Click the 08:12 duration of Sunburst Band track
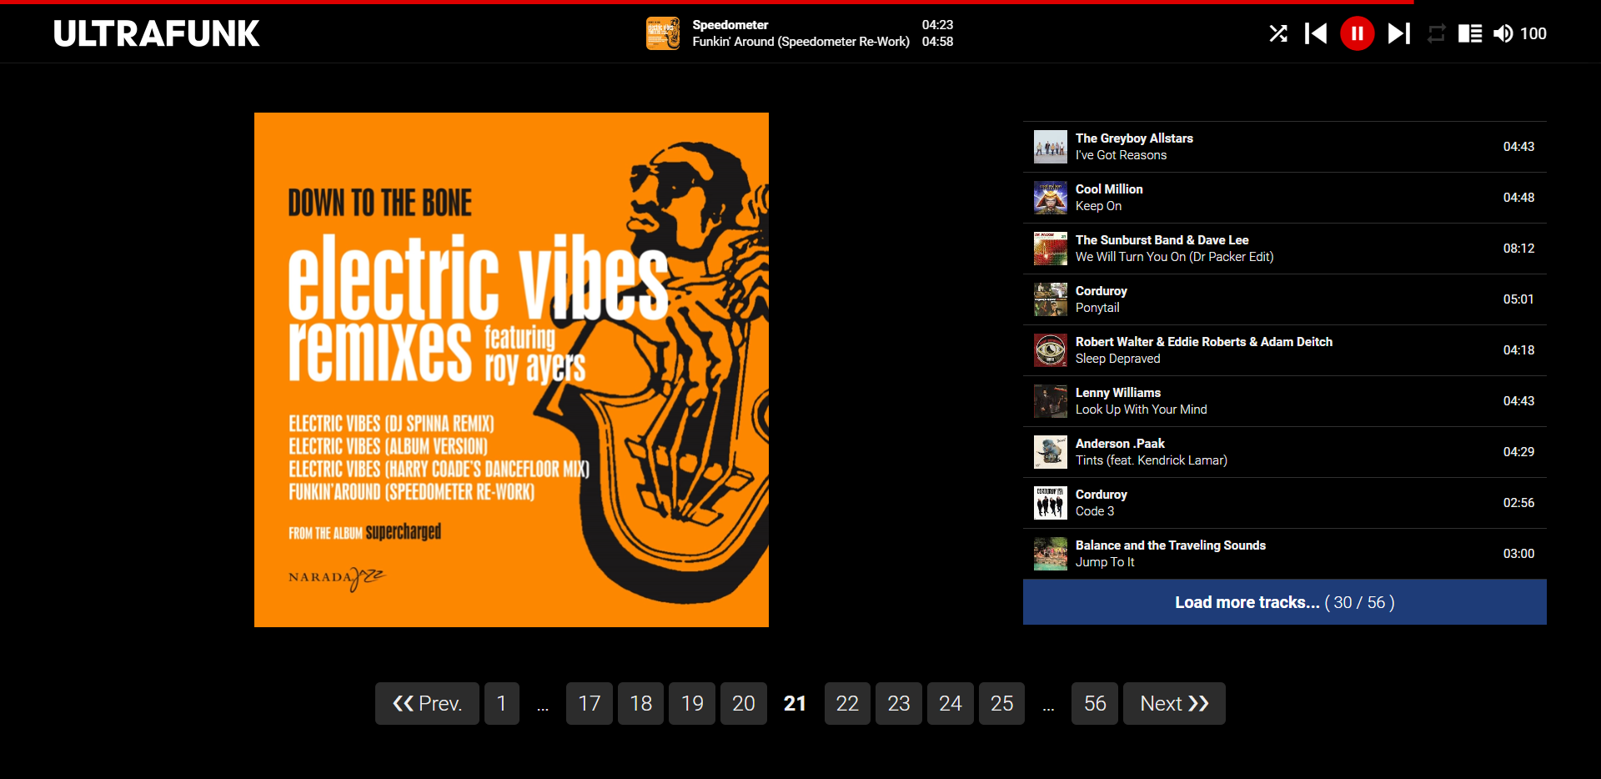The image size is (1601, 779). pyautogui.click(x=1518, y=249)
